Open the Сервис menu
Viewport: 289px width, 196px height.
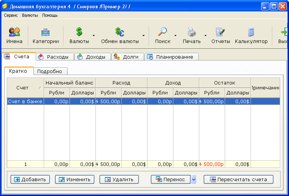point(11,15)
